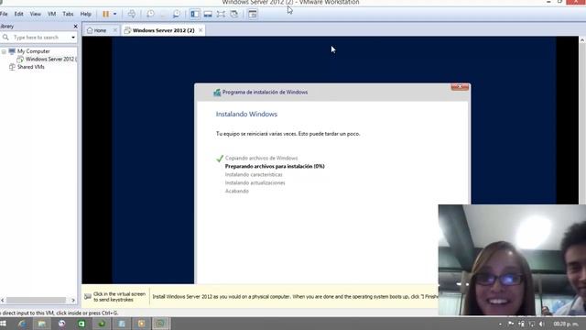Viewport: 586px width, 330px height.
Task: Open the blue document app on taskbar
Action: [x=121, y=324]
